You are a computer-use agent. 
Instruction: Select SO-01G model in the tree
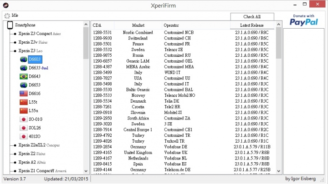pos(36,119)
